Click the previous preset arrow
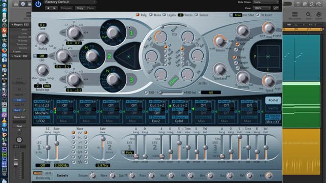Viewport: 326px width, 183px height. point(48,8)
